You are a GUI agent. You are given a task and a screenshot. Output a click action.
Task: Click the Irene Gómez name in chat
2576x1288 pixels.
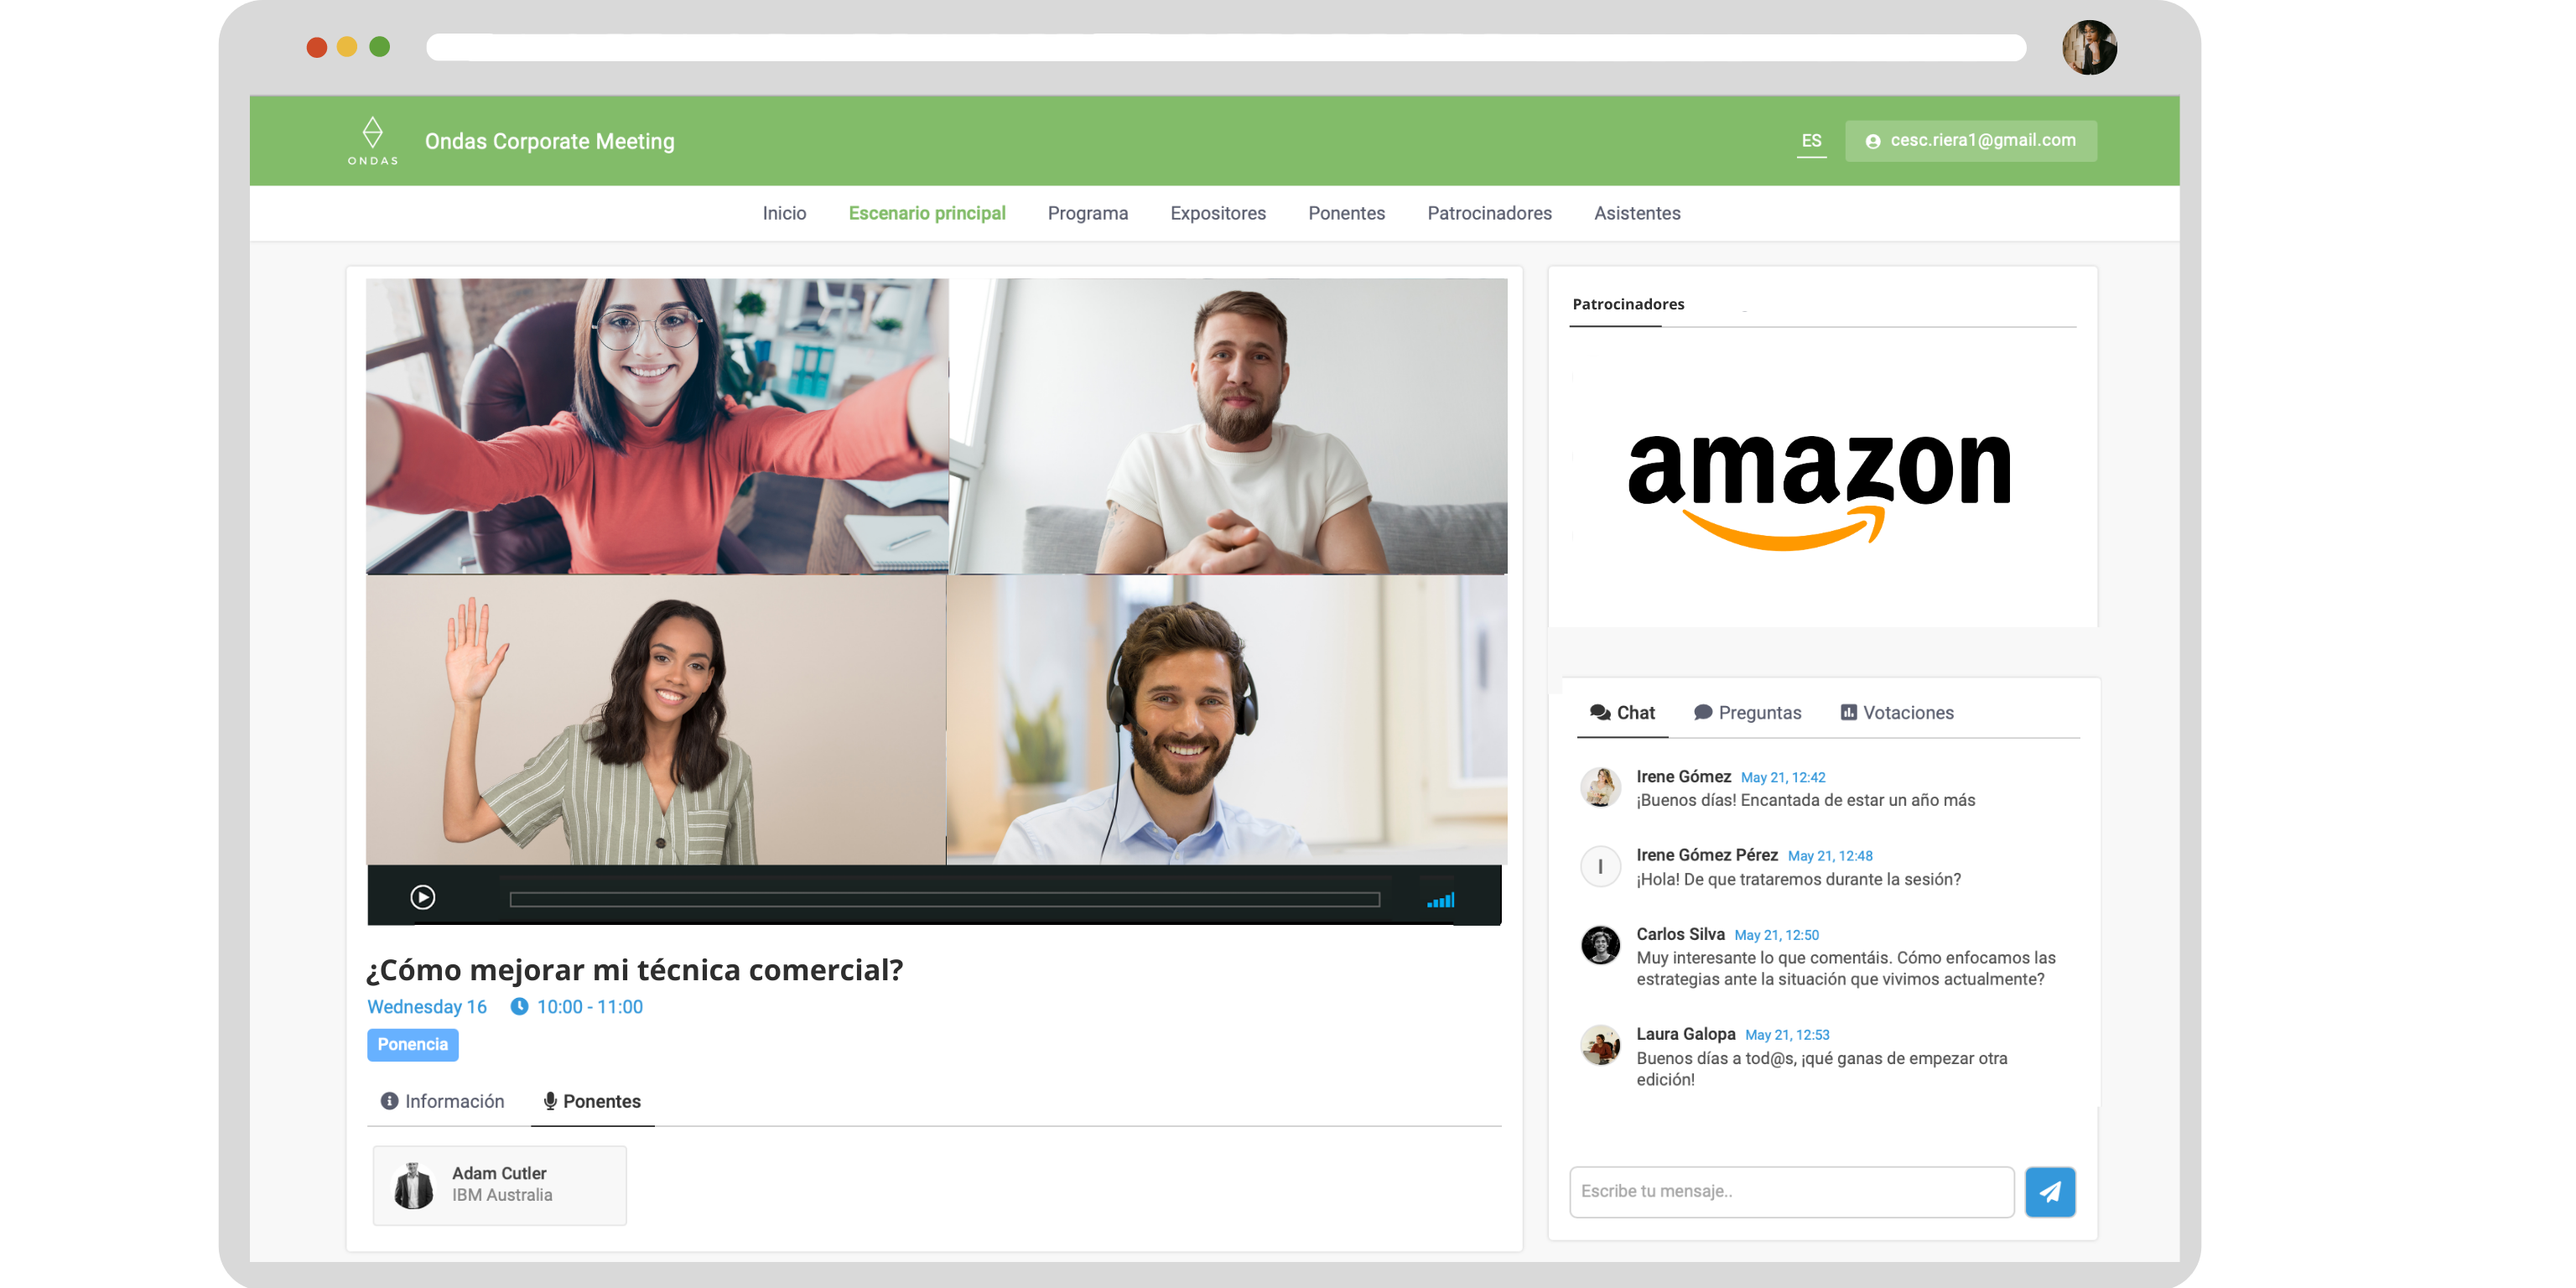[1683, 776]
